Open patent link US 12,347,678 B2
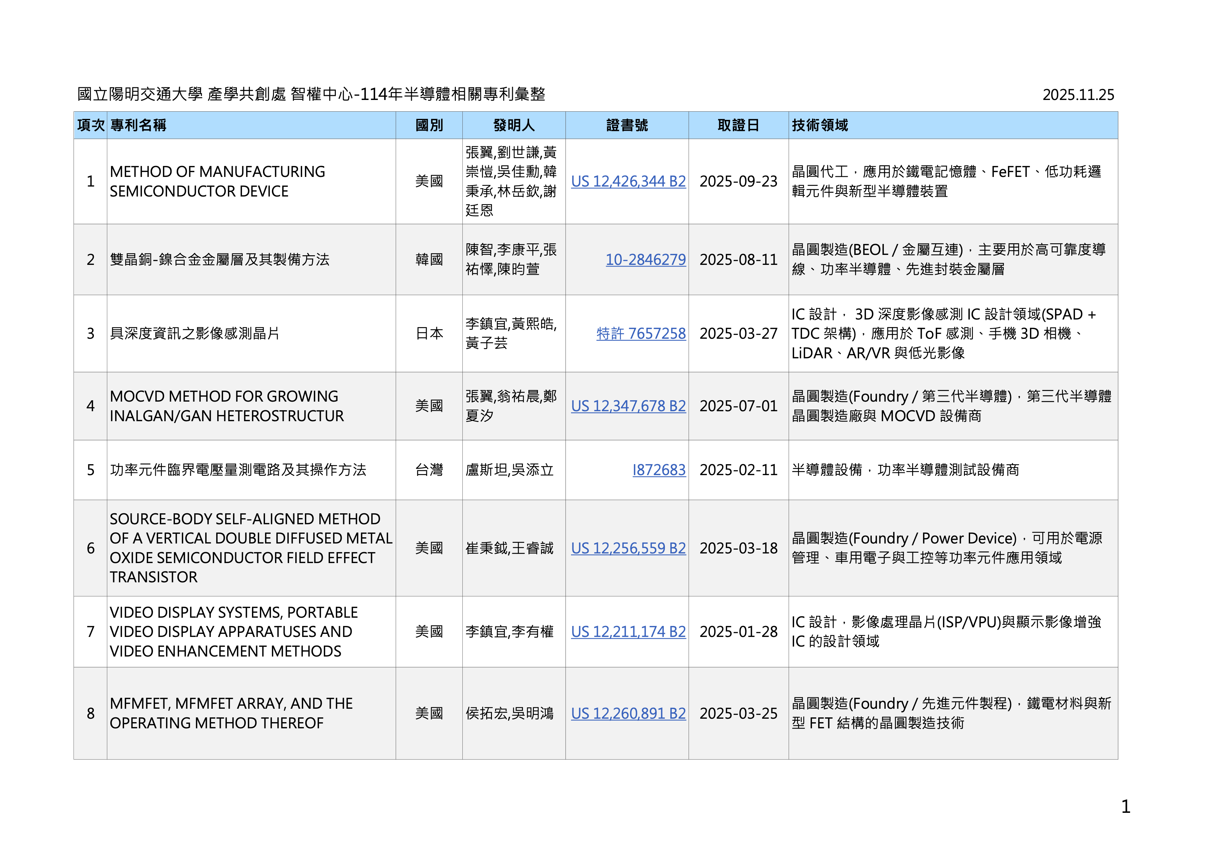1206x852 pixels. pyautogui.click(x=628, y=406)
